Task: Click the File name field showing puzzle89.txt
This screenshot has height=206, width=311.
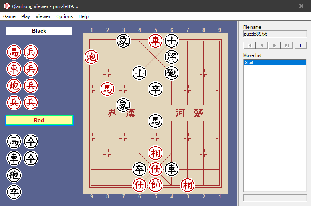Action: pyautogui.click(x=275, y=34)
